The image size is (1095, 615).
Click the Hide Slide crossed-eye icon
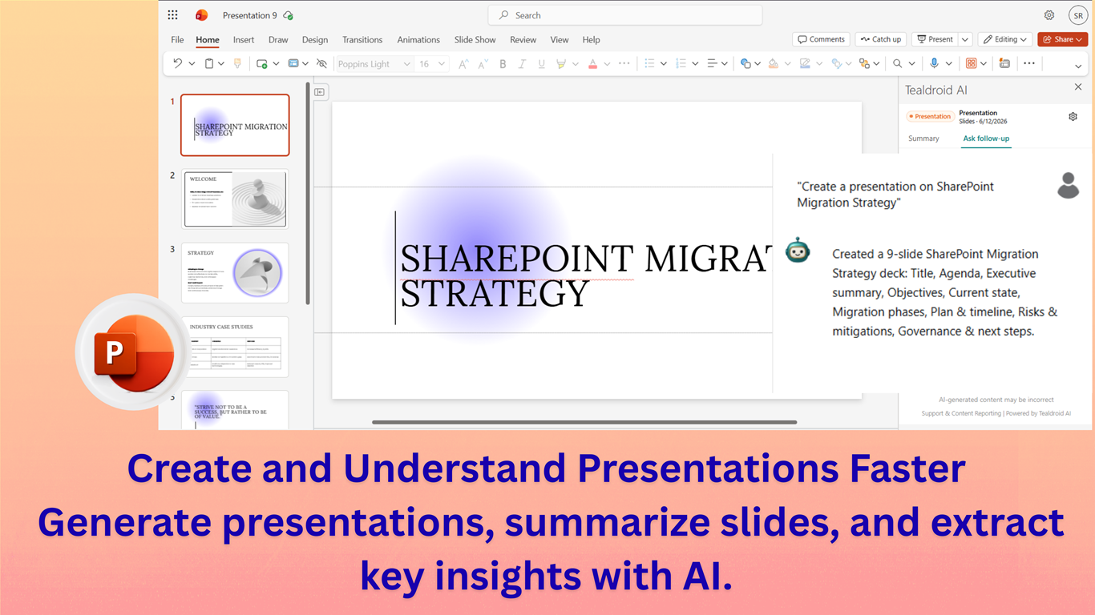point(321,63)
